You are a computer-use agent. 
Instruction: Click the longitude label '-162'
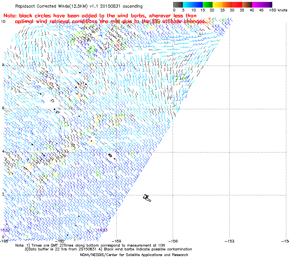60,241
